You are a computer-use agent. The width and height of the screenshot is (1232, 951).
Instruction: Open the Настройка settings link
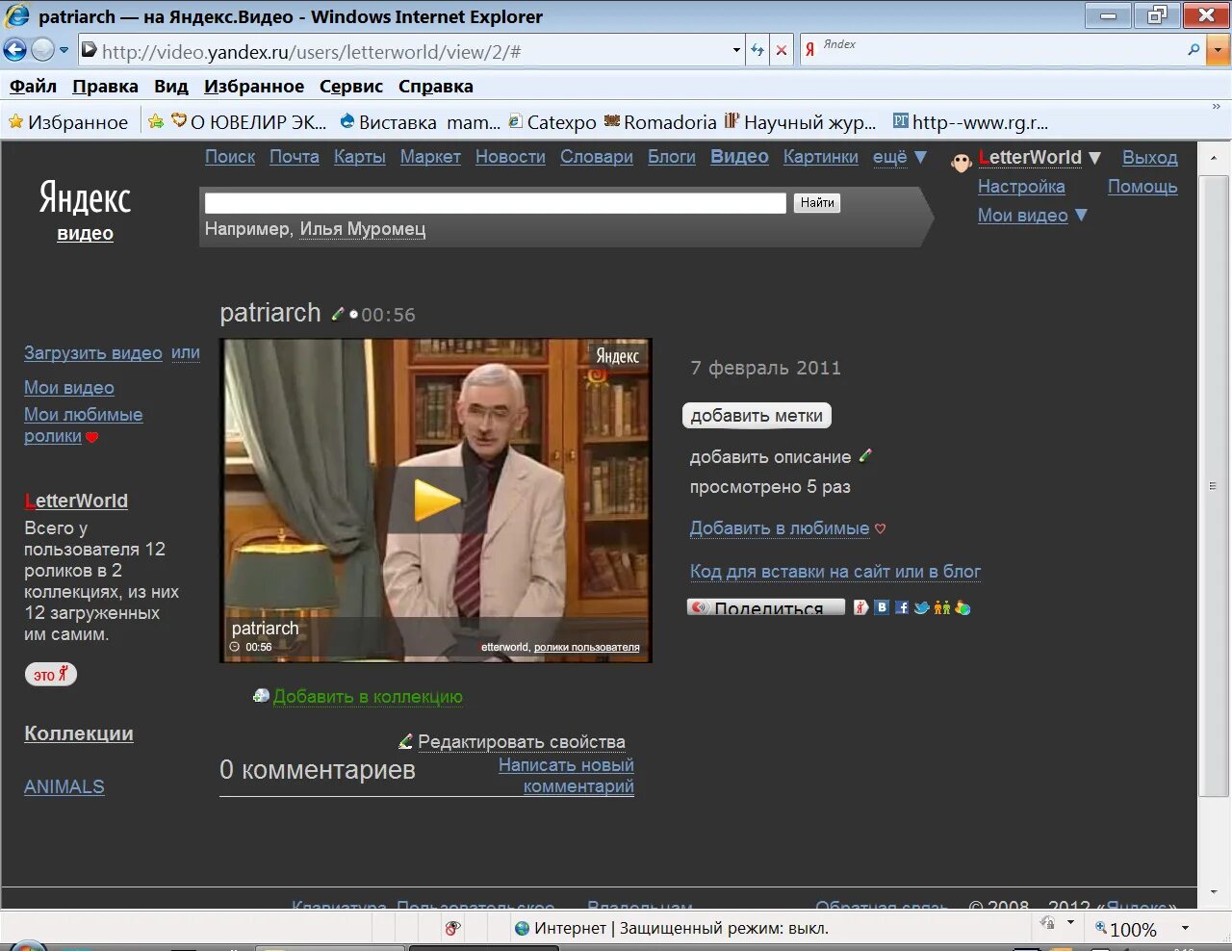coord(1021,187)
